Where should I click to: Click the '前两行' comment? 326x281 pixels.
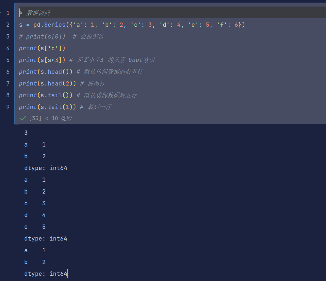[x=96, y=84]
